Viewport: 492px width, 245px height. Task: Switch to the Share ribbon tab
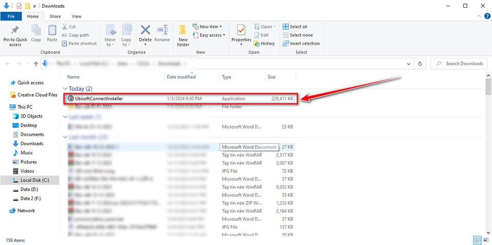(x=55, y=16)
